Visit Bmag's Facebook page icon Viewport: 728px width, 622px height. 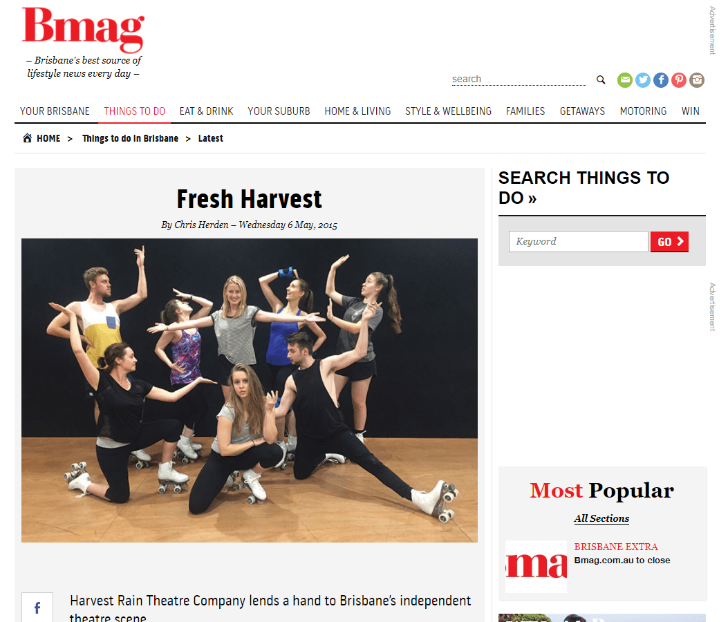click(661, 80)
